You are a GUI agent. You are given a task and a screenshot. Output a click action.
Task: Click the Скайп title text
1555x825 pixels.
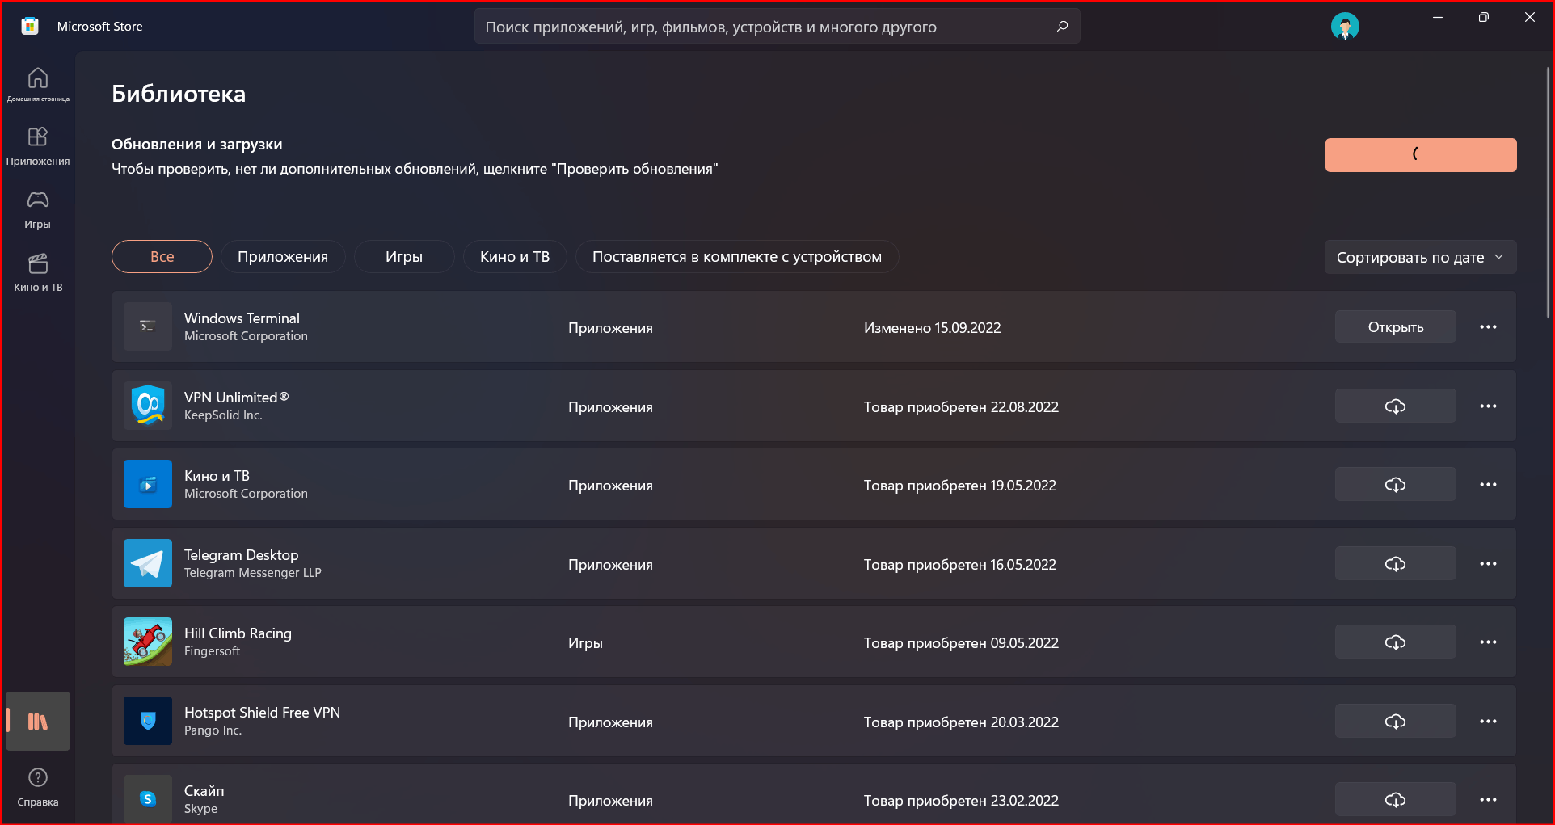tap(204, 791)
